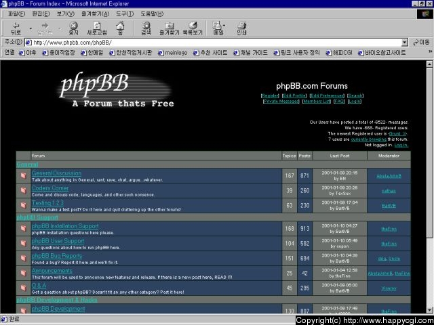Open the Announcements forum
Image resolution: width=434 pixels, height=325 pixels.
pos(52,271)
